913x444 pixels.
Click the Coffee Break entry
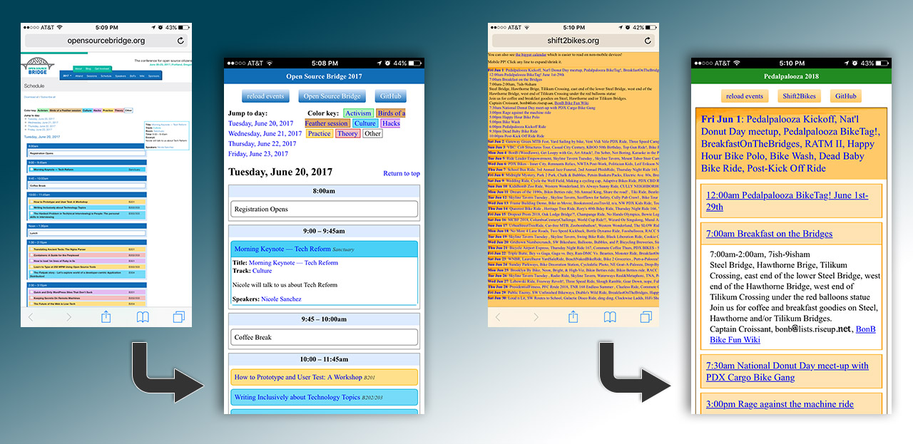325,337
